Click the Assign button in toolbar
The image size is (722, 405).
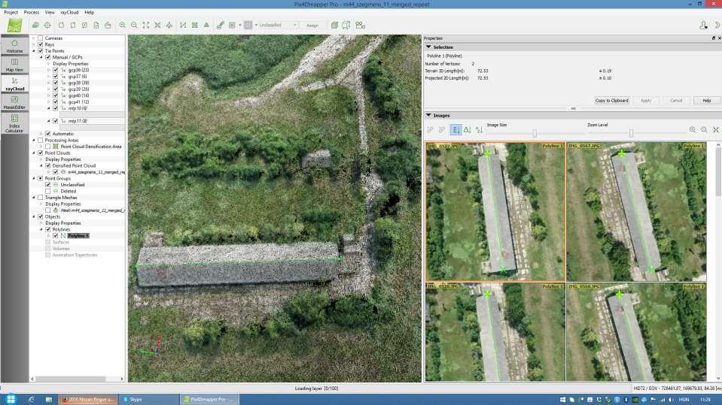tap(312, 26)
